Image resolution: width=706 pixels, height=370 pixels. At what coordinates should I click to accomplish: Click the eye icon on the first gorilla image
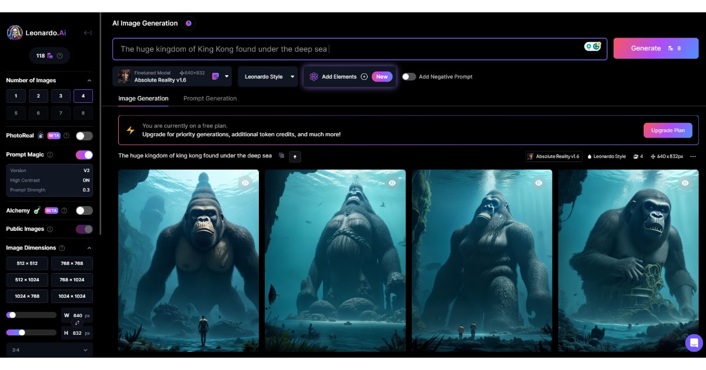[245, 183]
